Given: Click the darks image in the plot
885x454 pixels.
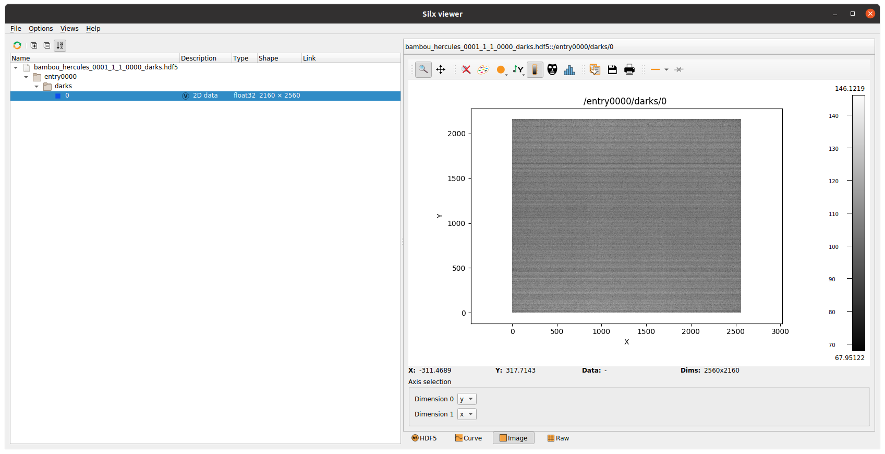Looking at the screenshot, I should coord(626,216).
